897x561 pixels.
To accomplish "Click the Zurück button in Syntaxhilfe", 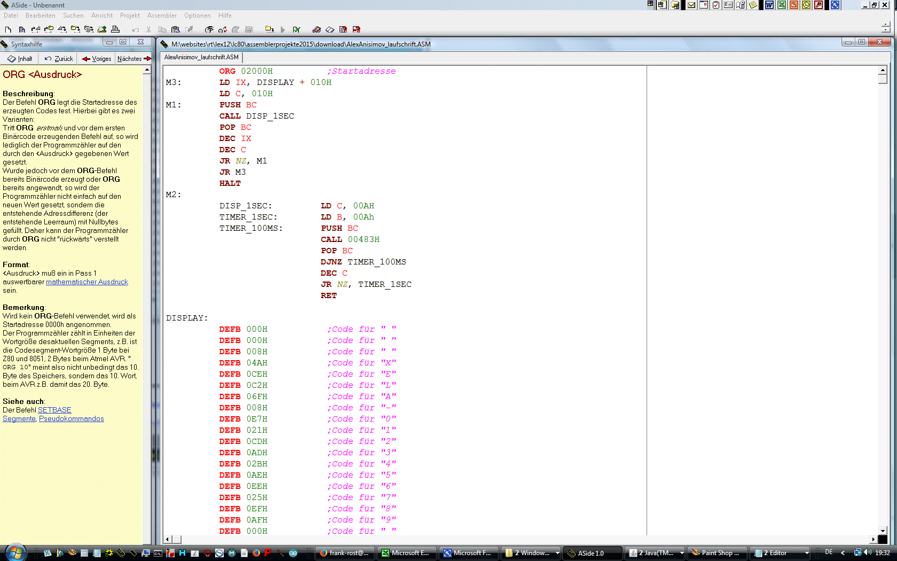I will point(59,59).
